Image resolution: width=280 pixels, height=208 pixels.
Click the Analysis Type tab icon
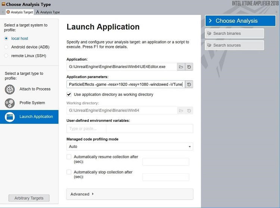[x=37, y=12]
